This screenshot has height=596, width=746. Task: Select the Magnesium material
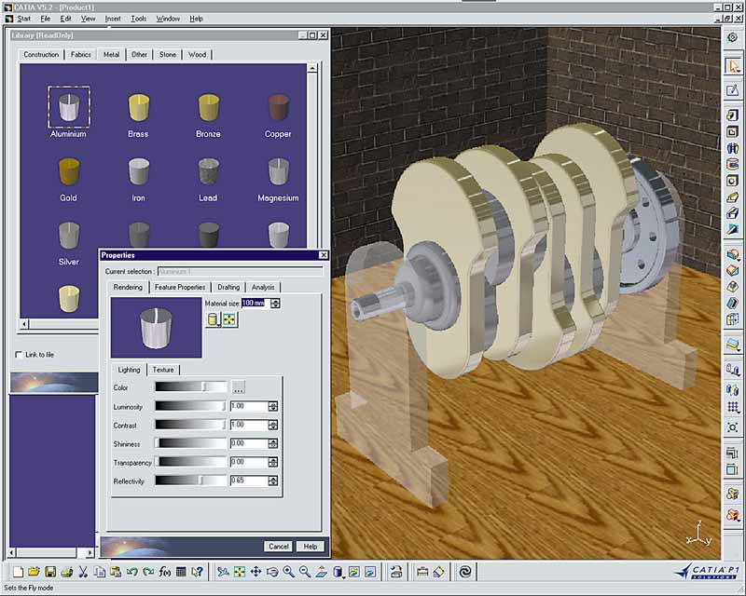(x=278, y=179)
